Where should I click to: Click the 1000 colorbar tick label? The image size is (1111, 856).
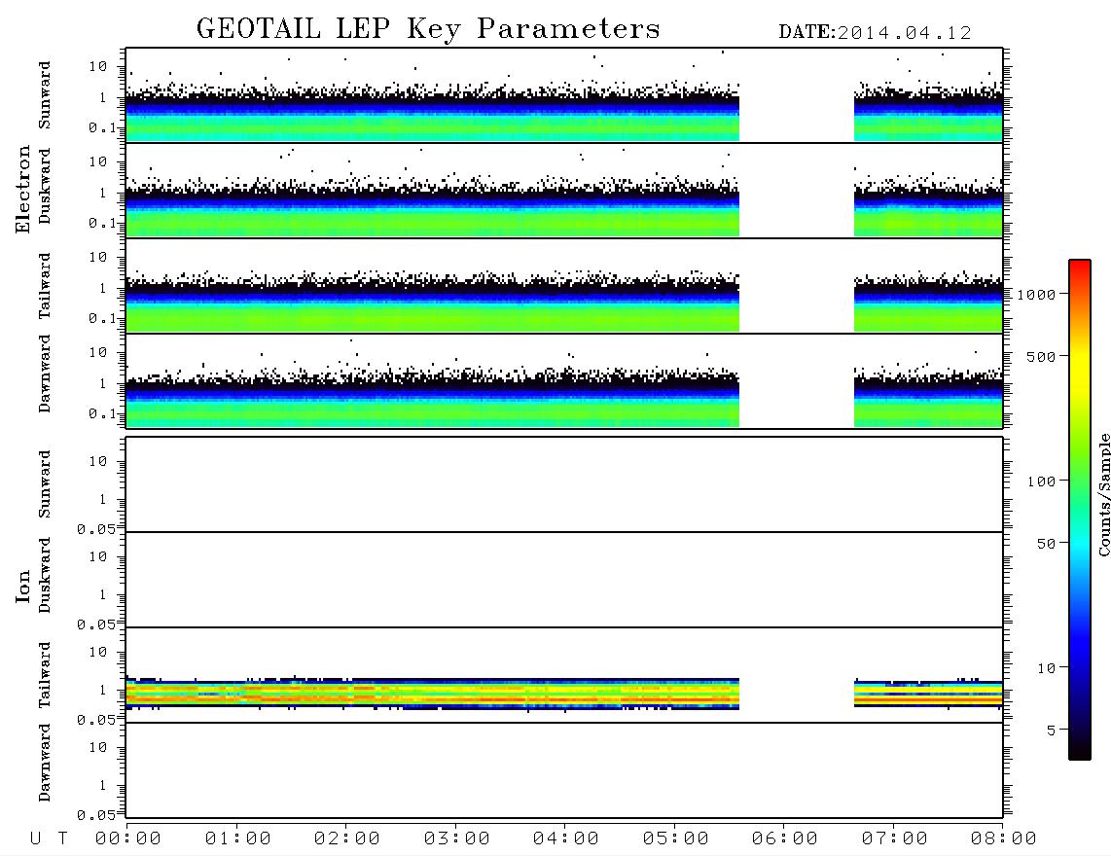pos(1037,295)
